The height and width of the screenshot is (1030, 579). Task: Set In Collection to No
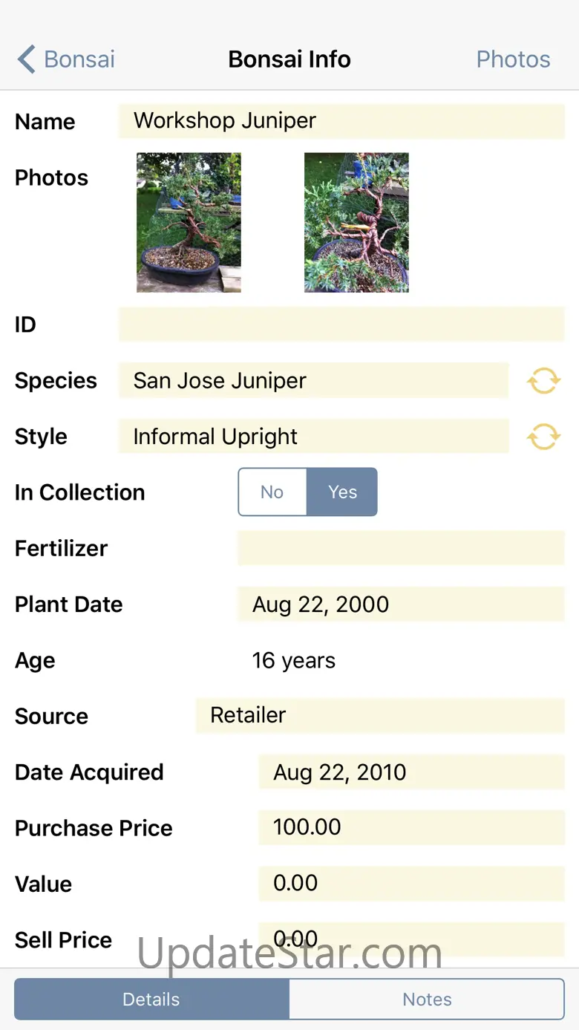coord(272,492)
